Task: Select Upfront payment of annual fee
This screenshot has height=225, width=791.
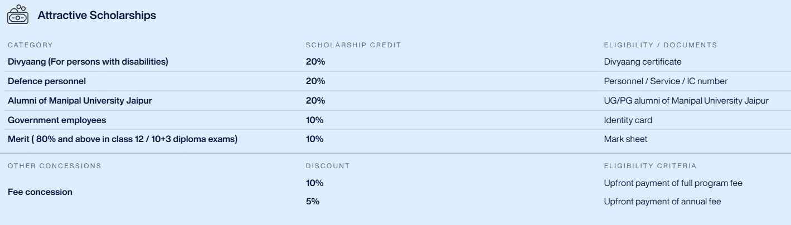Action: coord(663,202)
